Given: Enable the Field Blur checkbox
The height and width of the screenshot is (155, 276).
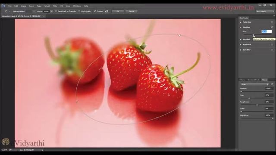Looking at the screenshot, I should pos(272,22).
